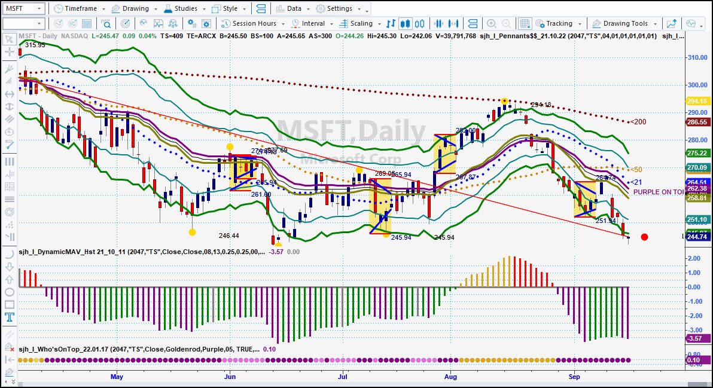Expand the dropdown arrow beside Settings
The image size is (713, 388).
point(359,9)
